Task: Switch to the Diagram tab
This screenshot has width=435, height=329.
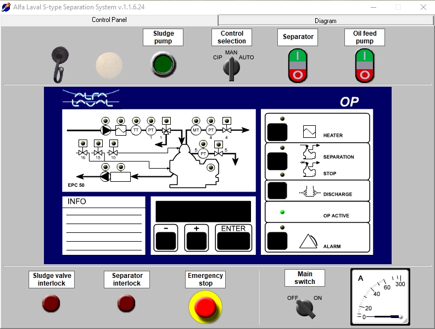Action: [x=325, y=20]
